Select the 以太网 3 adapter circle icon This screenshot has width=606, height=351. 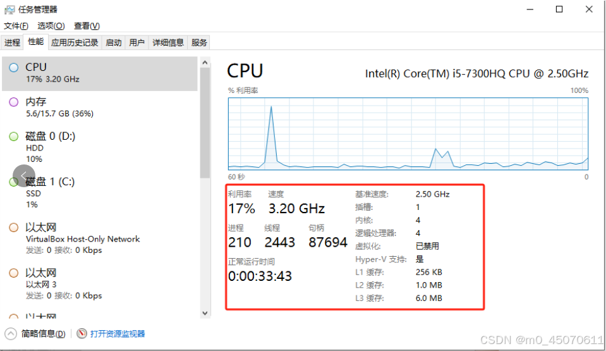point(13,273)
